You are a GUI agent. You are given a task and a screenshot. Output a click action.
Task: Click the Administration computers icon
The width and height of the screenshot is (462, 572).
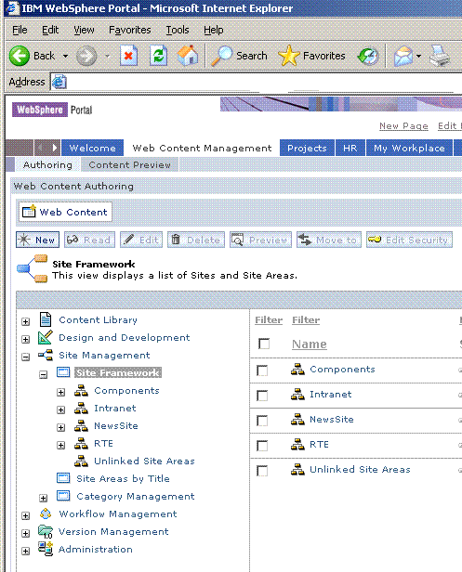(x=46, y=549)
